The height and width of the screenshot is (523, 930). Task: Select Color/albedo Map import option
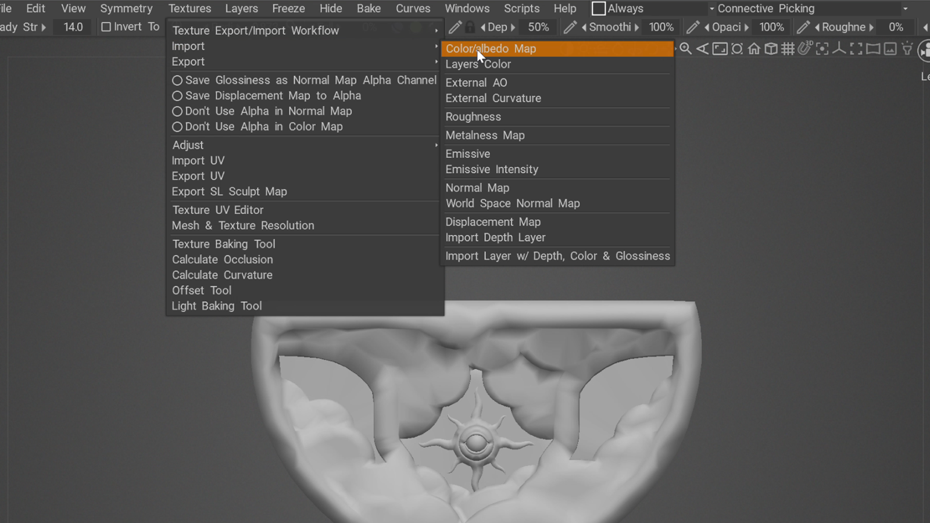coord(557,49)
